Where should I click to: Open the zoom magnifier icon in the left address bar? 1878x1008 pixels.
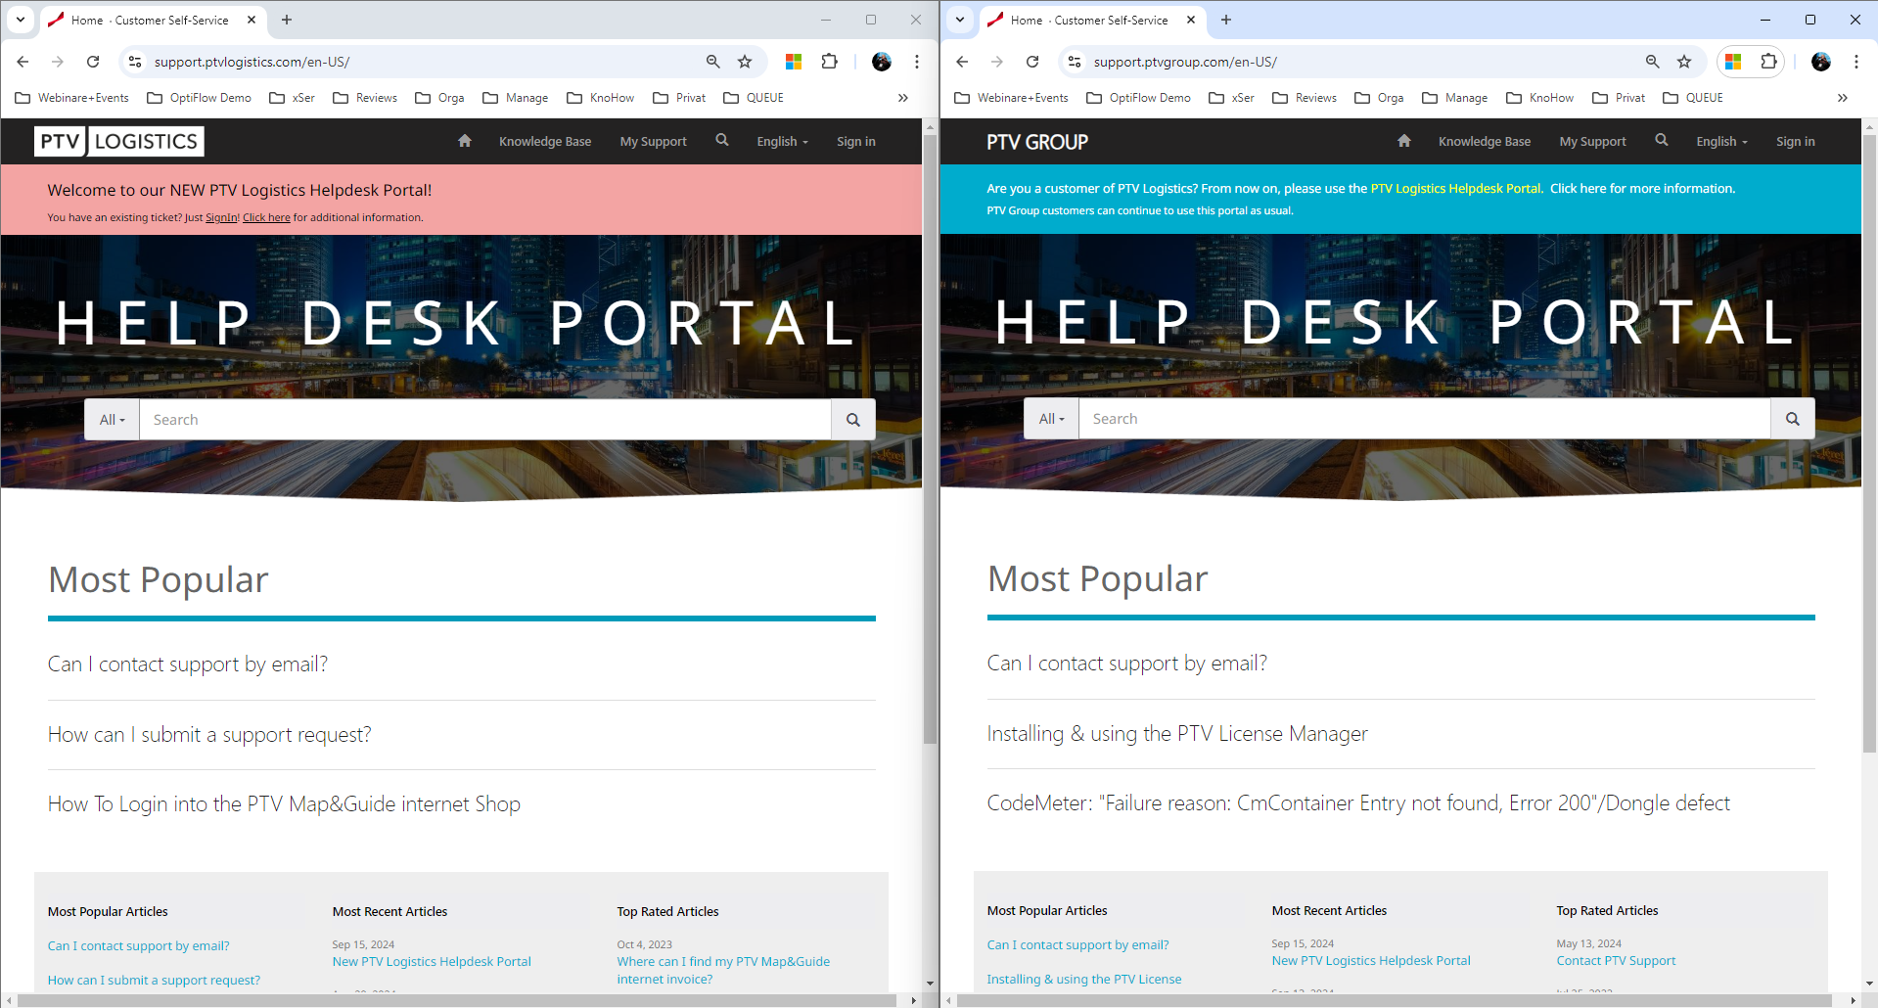713,62
